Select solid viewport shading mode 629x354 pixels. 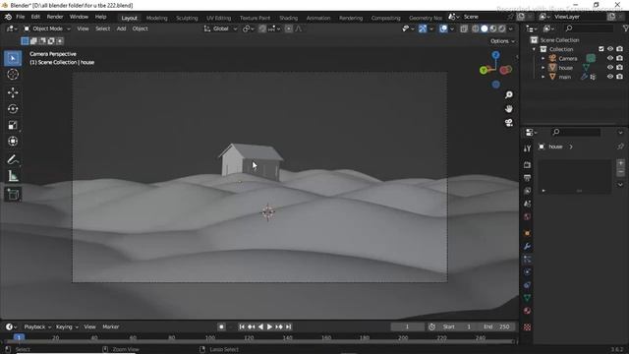(x=485, y=29)
